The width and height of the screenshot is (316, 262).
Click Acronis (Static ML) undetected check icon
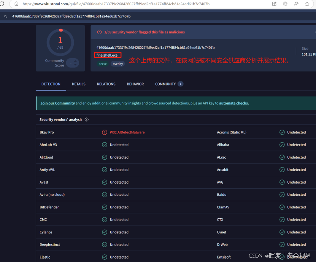pyautogui.click(x=282, y=132)
